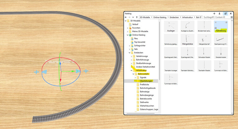Viewport: 238px width, 129px height.
Task: Choose the Hängestütze tief thumbnail
Action: pyautogui.click(x=204, y=39)
